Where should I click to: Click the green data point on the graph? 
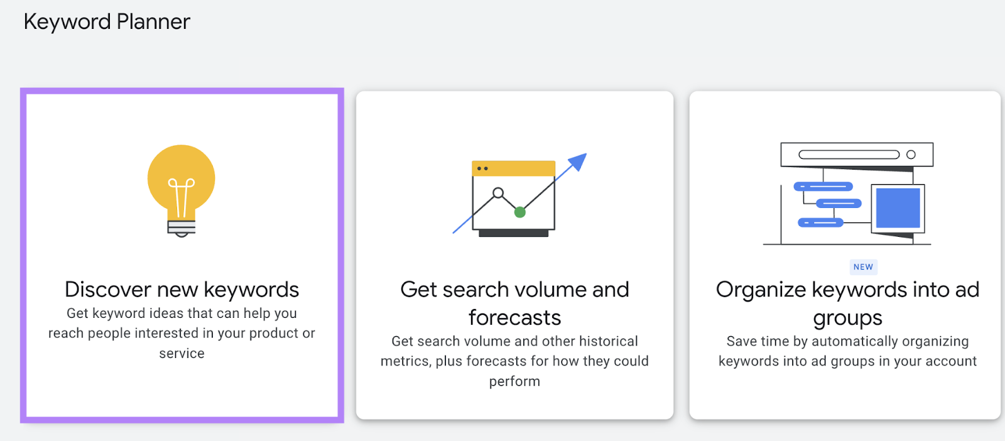(x=519, y=212)
